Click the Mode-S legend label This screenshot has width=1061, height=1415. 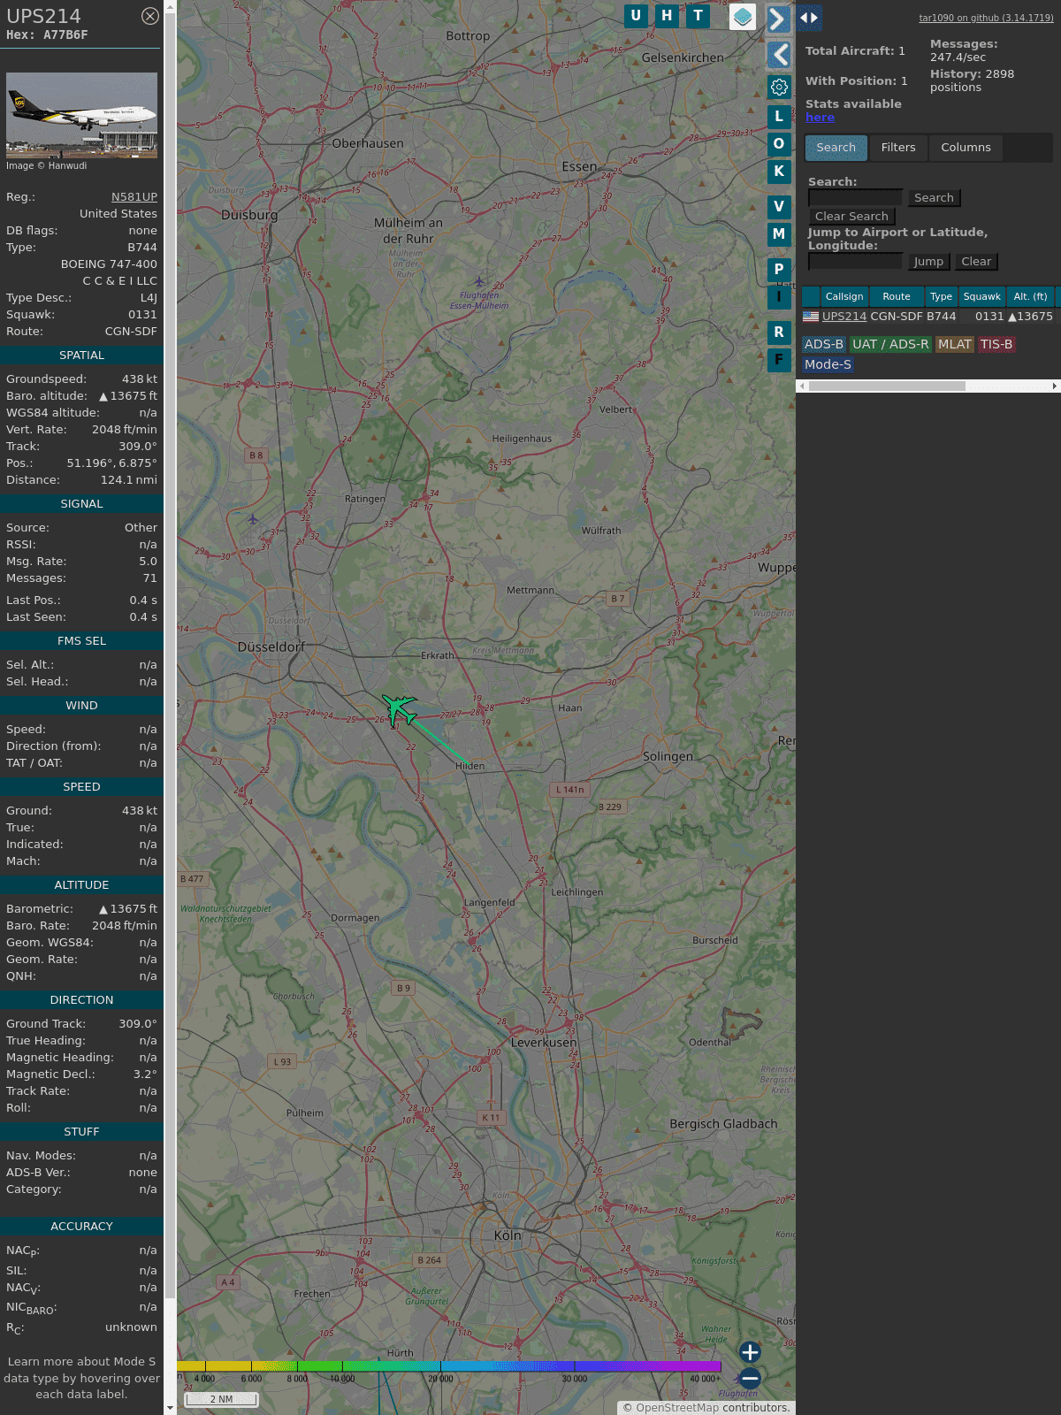pos(828,364)
